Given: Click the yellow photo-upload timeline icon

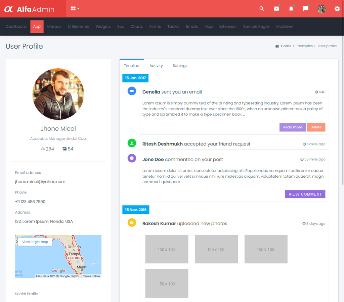Looking at the screenshot, I should [132, 222].
